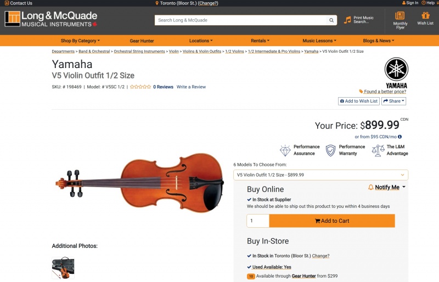Image resolution: width=439 pixels, height=282 pixels.
Task: Open Shop By Category menu
Action: 80,41
